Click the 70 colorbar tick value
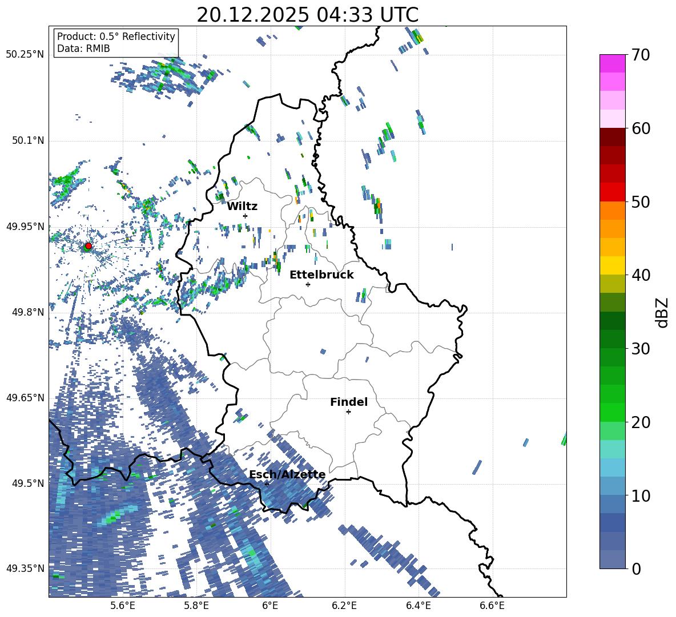Screen dimensions: 676x617 point(641,55)
